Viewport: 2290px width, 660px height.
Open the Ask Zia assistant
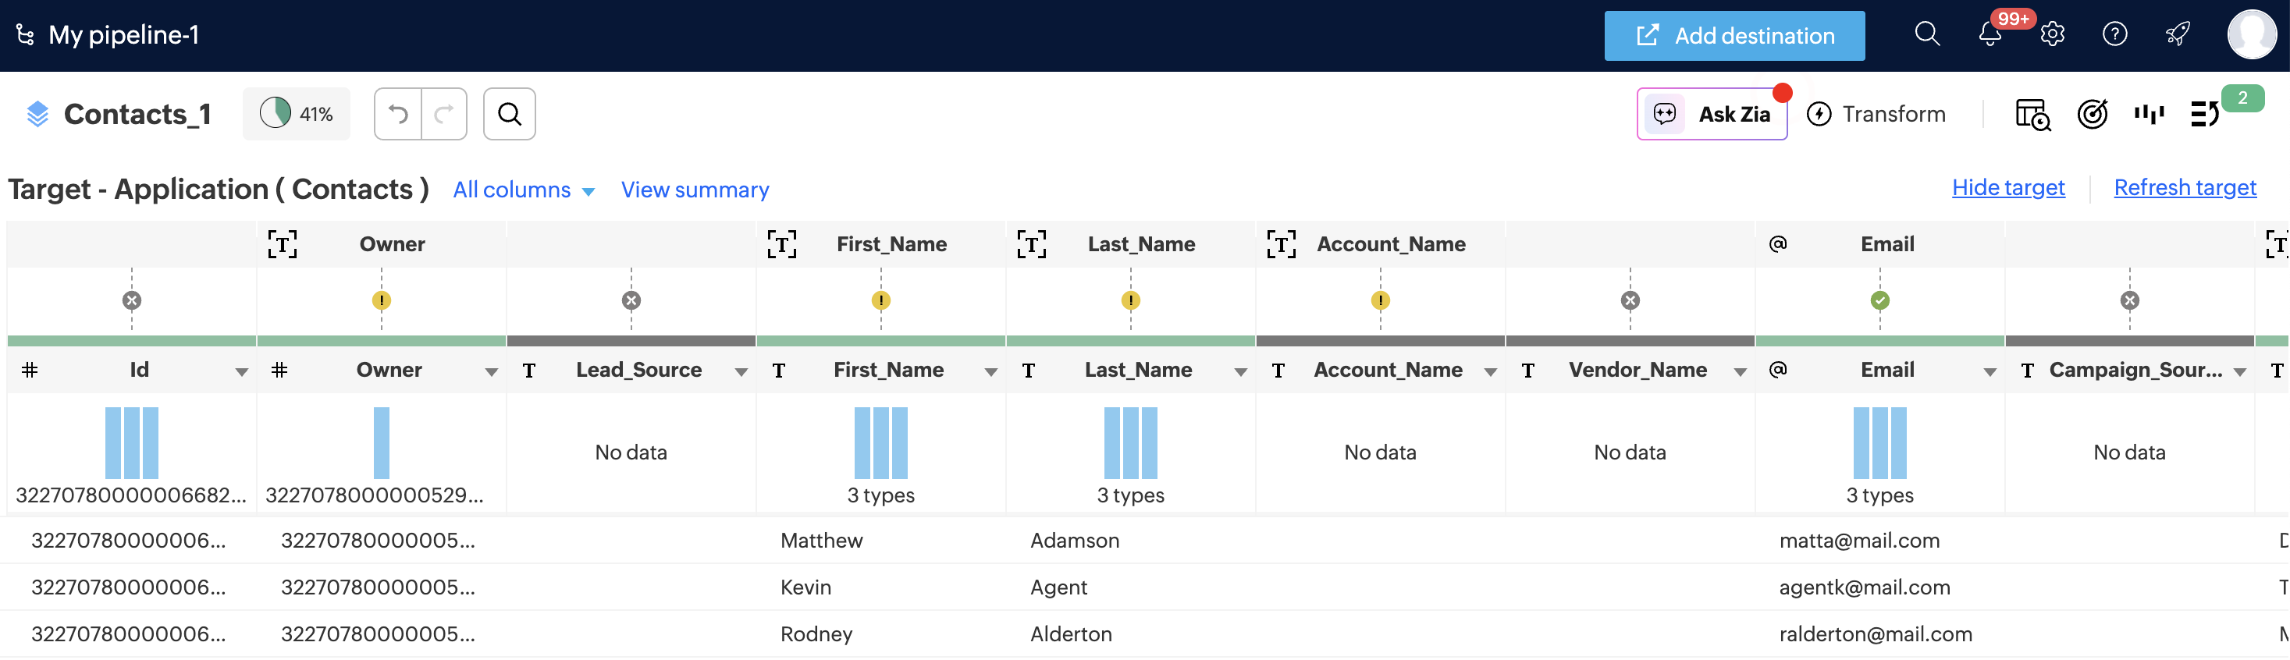[x=1712, y=114]
